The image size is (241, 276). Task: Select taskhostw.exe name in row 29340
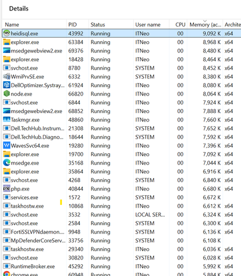[x=27, y=249]
